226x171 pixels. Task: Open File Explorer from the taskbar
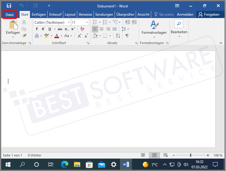[x=77, y=164]
